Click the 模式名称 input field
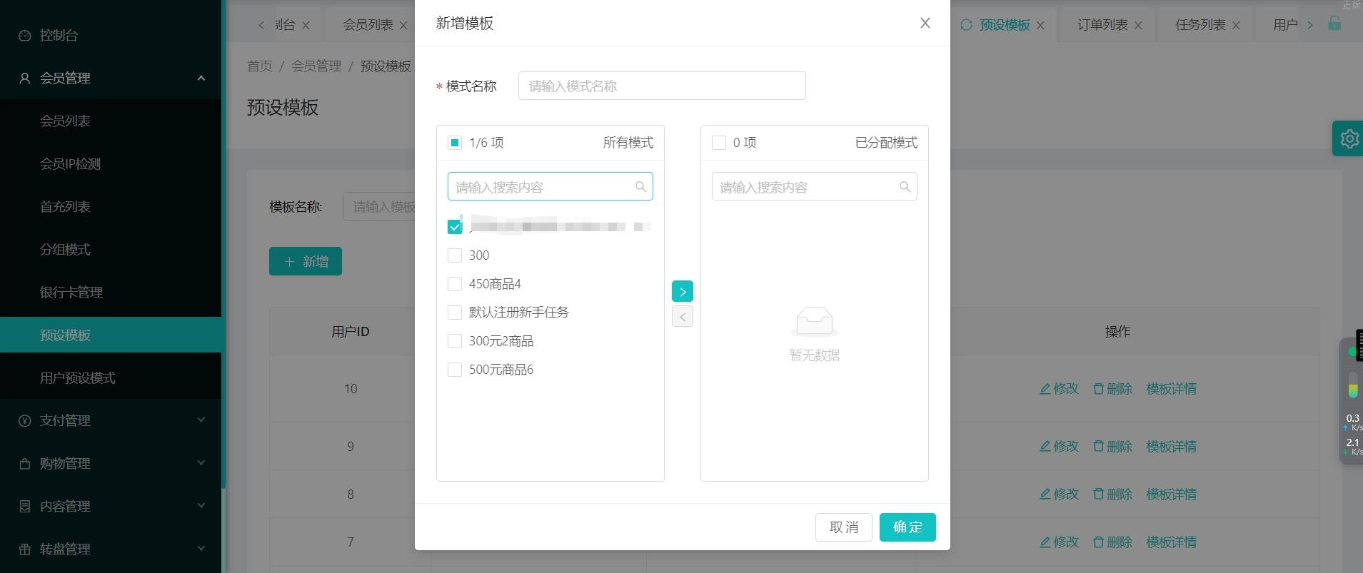1363x573 pixels. (661, 86)
